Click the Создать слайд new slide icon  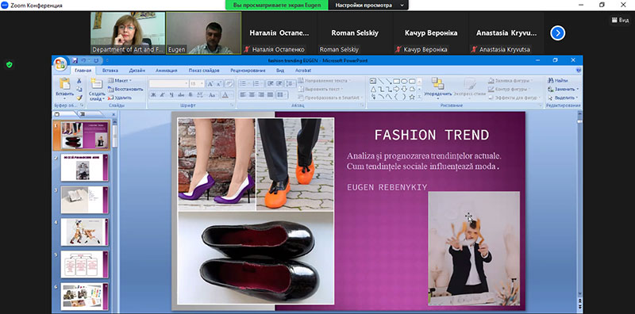click(x=96, y=83)
